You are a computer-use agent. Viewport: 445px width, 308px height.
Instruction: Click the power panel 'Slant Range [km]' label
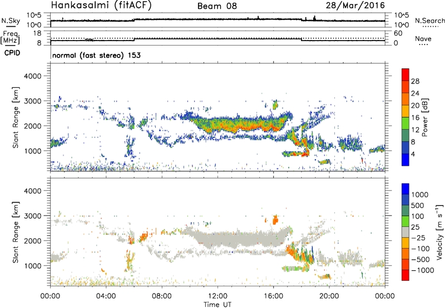[16, 117]
